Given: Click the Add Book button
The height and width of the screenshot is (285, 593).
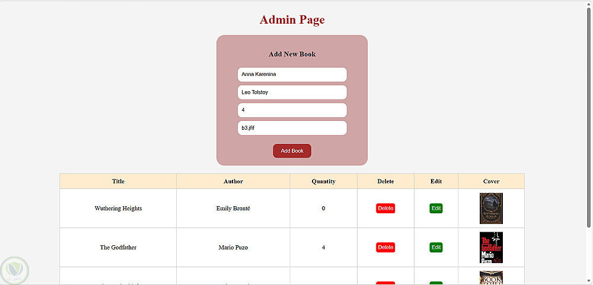Looking at the screenshot, I should [x=292, y=151].
